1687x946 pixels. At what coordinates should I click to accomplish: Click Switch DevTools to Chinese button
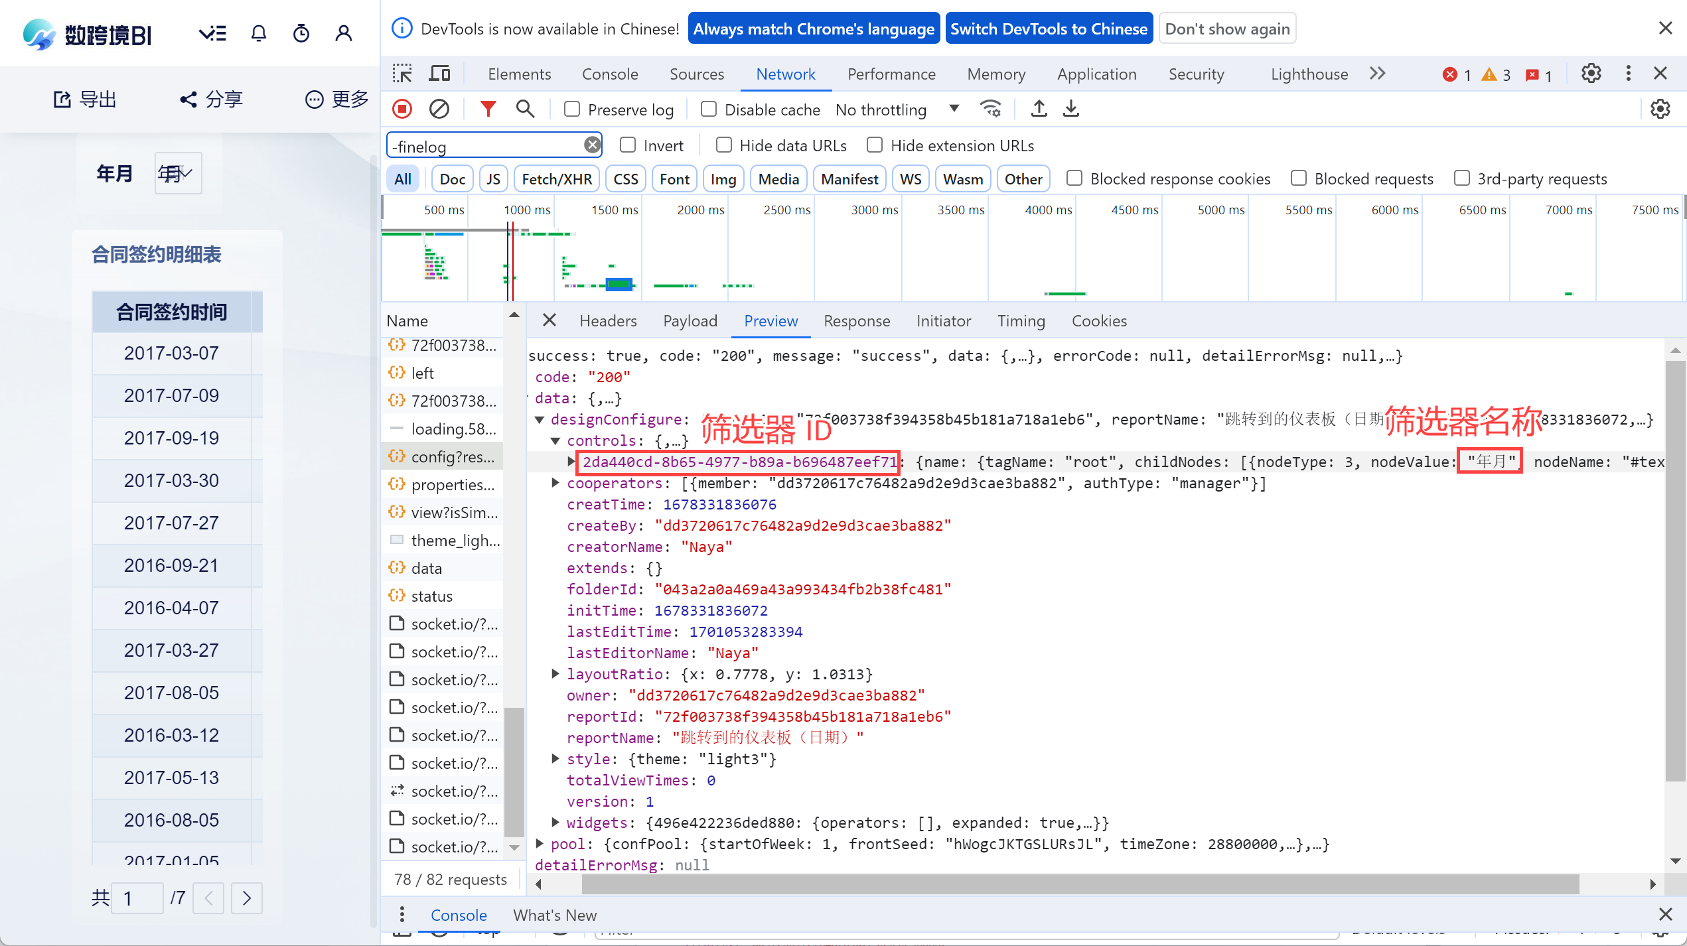(1048, 29)
